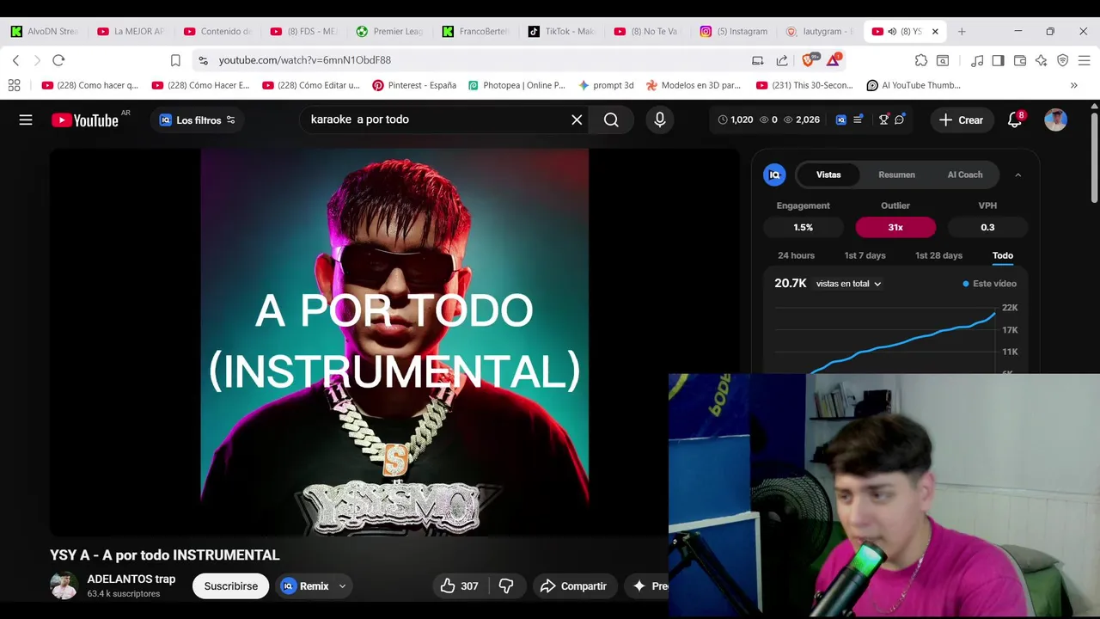This screenshot has height=619, width=1100.
Task: Open the ADELANTOS trap channel avatar
Action: tap(64, 586)
